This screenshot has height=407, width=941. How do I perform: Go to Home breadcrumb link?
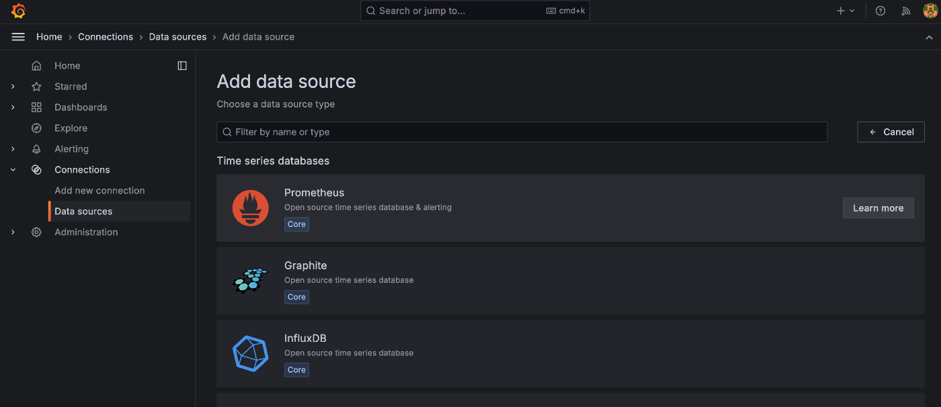coord(49,37)
